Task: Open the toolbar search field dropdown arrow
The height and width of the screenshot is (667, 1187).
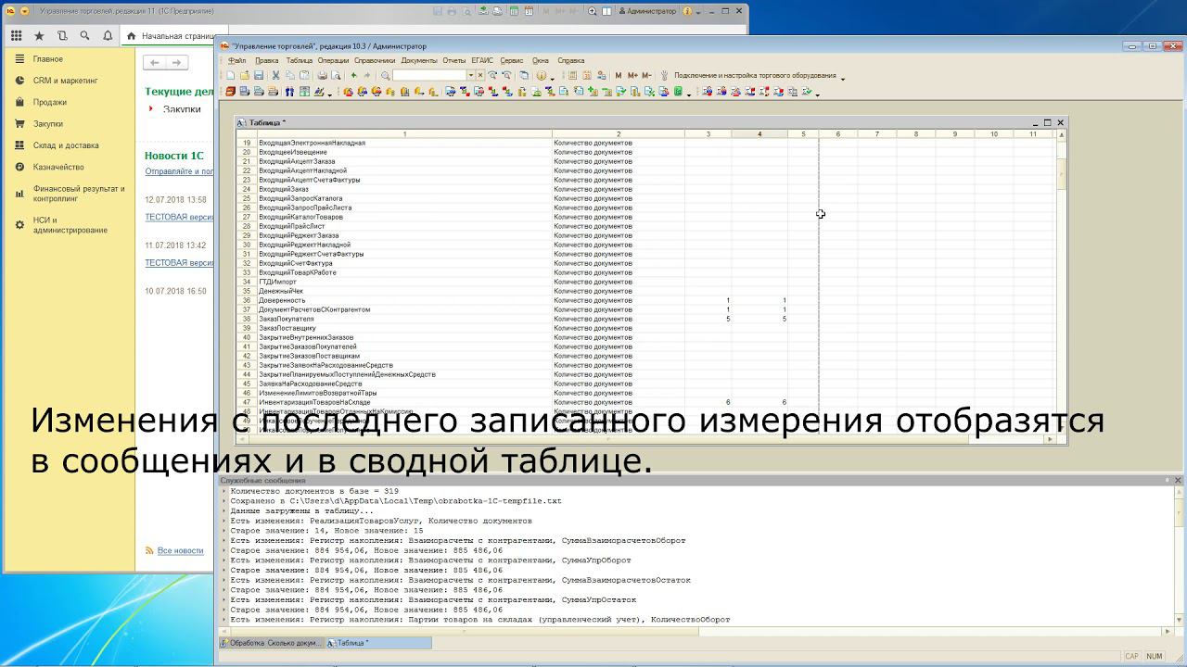Action: coord(470,75)
